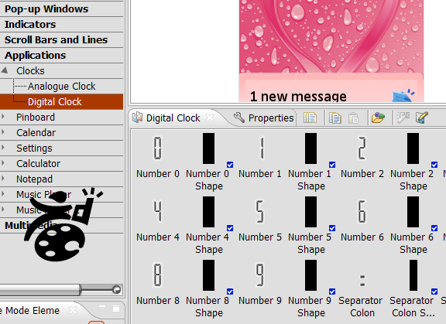This screenshot has height=324, width=446.
Task: Select Analogue Clock in the tree
Action: coord(61,86)
